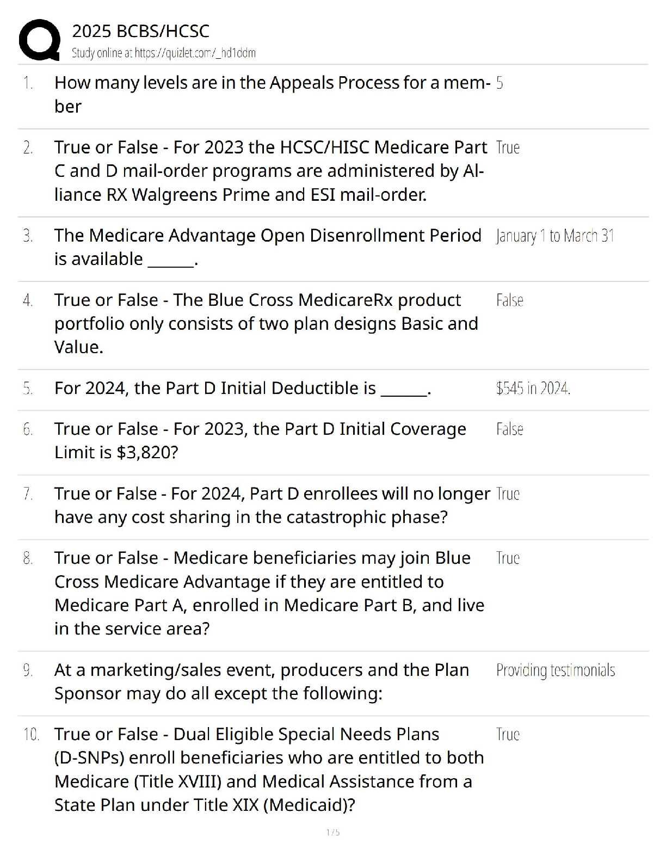666x862 pixels.
Task: Click "False" answer for question 6
Action: [x=509, y=429]
